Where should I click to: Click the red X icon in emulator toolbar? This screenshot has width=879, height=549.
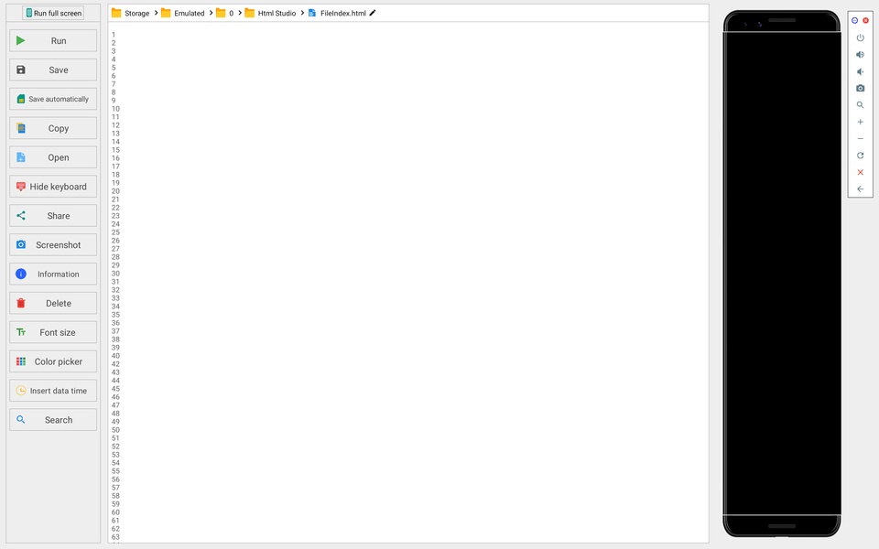click(860, 172)
